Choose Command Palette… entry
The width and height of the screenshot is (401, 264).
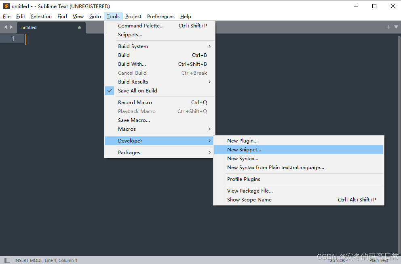(x=160, y=25)
